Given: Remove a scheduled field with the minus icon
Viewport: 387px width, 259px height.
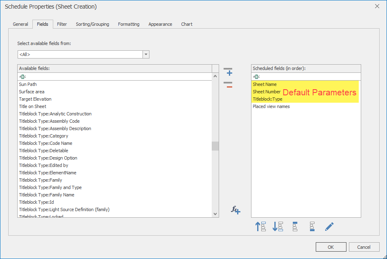Looking at the screenshot, I should click(228, 85).
